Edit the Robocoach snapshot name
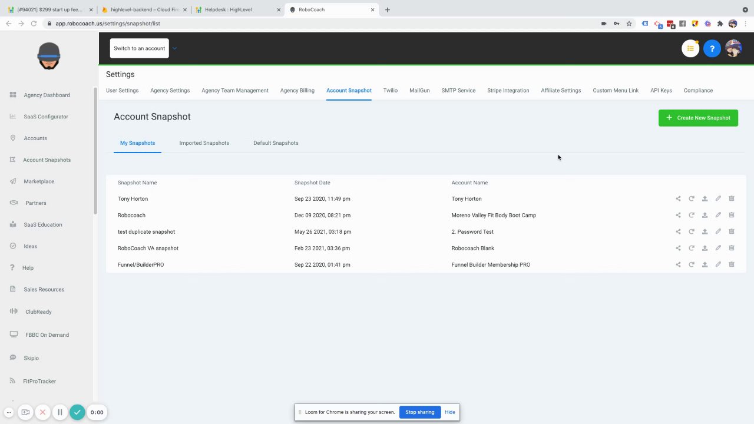Screen dimensions: 754x424 point(718,215)
